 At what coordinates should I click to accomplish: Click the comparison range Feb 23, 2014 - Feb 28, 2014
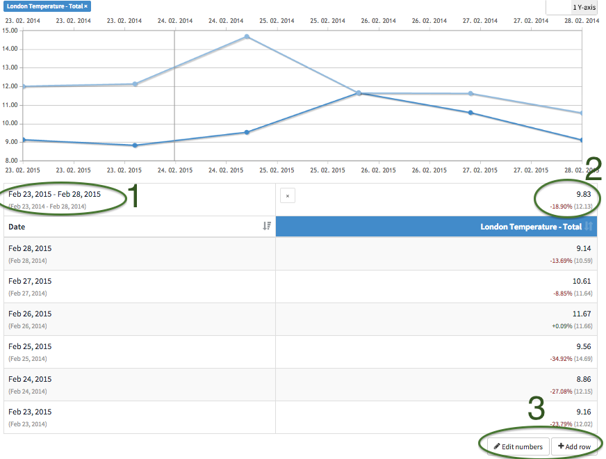pyautogui.click(x=47, y=207)
